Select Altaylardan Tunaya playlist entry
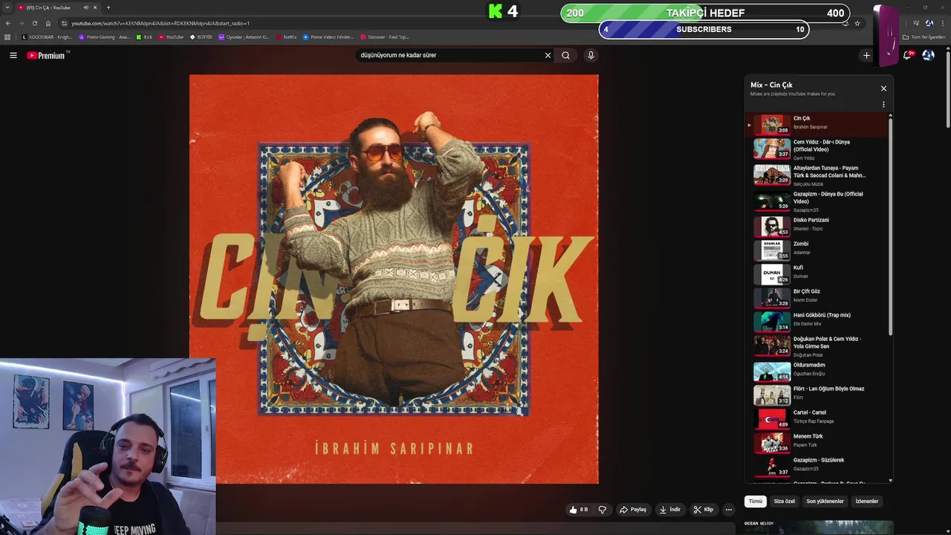 [x=817, y=175]
